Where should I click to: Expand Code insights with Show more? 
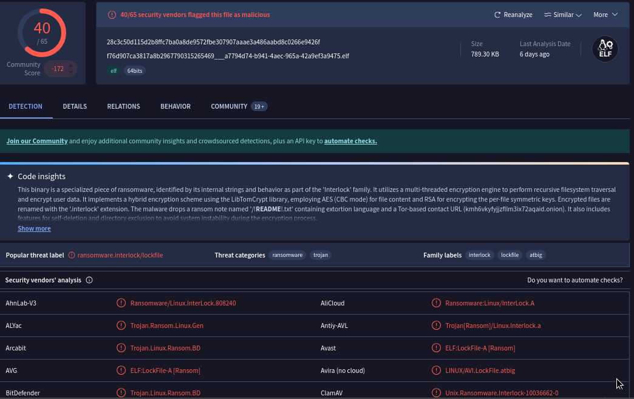[35, 228]
